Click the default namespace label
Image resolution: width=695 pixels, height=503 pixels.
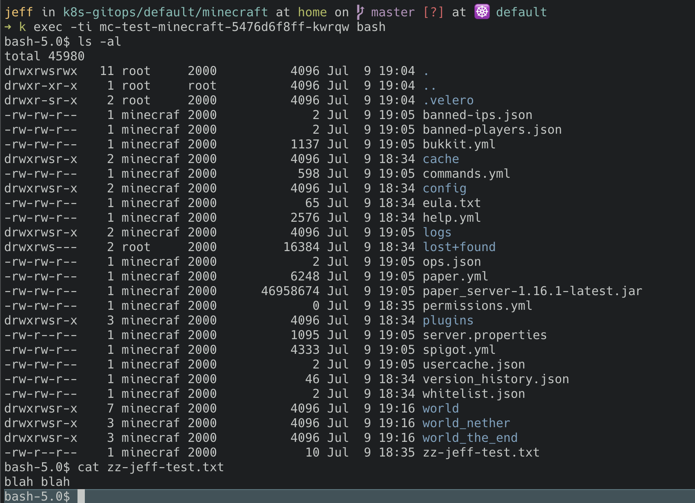522,12
